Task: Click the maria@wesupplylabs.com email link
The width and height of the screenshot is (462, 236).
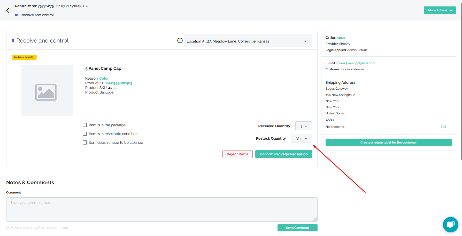Action: 356,63
